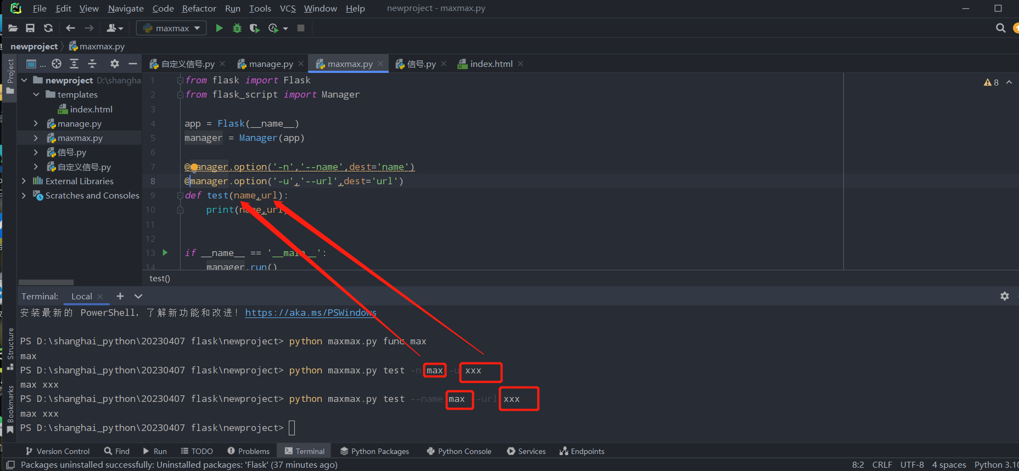The width and height of the screenshot is (1019, 471).
Task: Click the CRLF line separator indicator
Action: [x=882, y=464]
